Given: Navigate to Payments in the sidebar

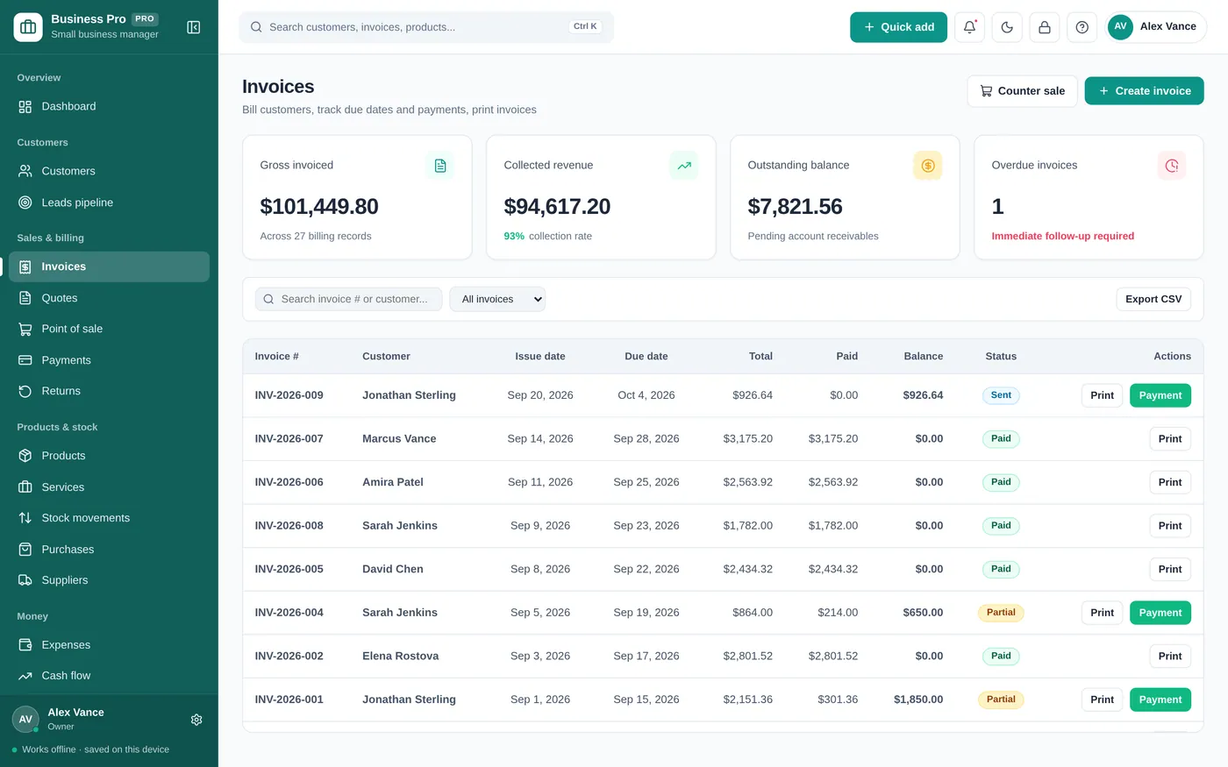Looking at the screenshot, I should tap(109, 360).
